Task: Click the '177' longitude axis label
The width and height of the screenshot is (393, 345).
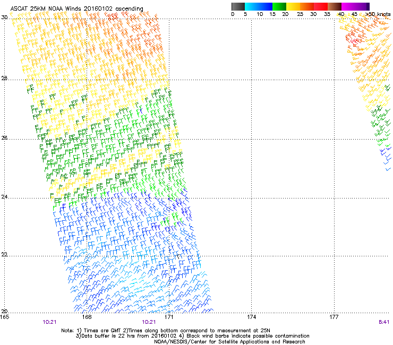Action: [334, 317]
